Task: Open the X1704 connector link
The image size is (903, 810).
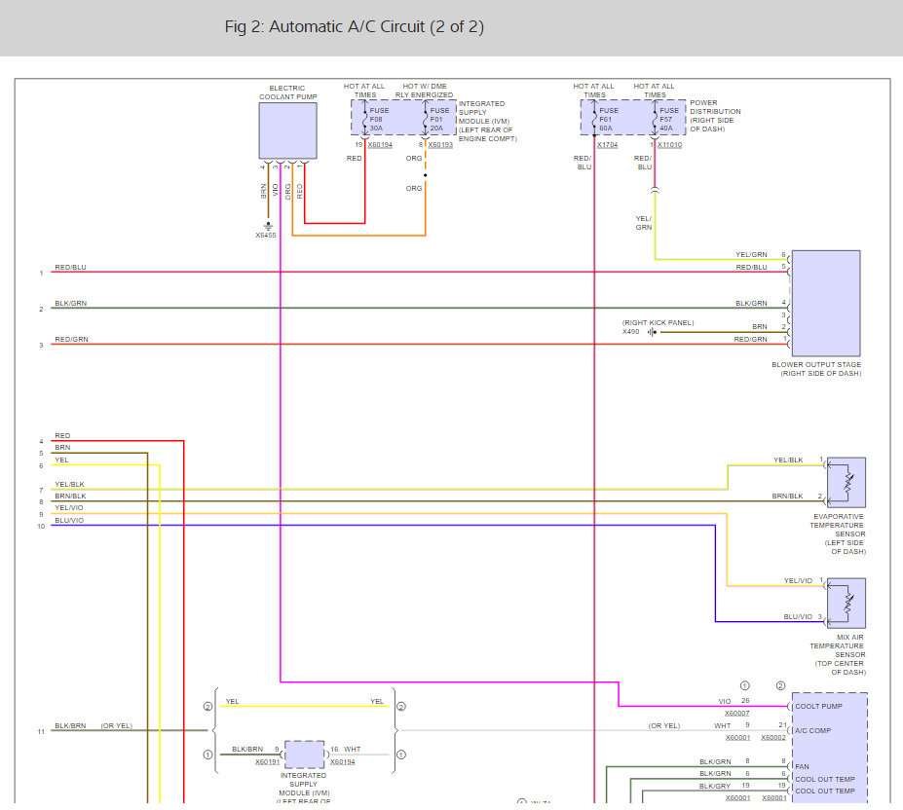Action: tap(607, 145)
